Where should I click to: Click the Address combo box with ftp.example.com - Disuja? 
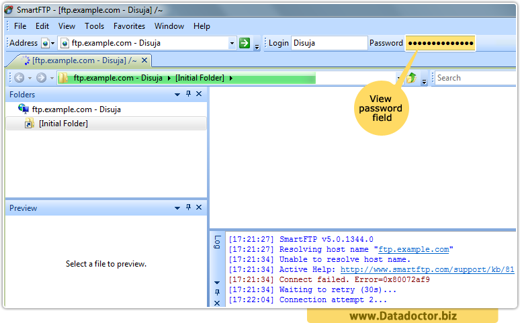coord(147,43)
